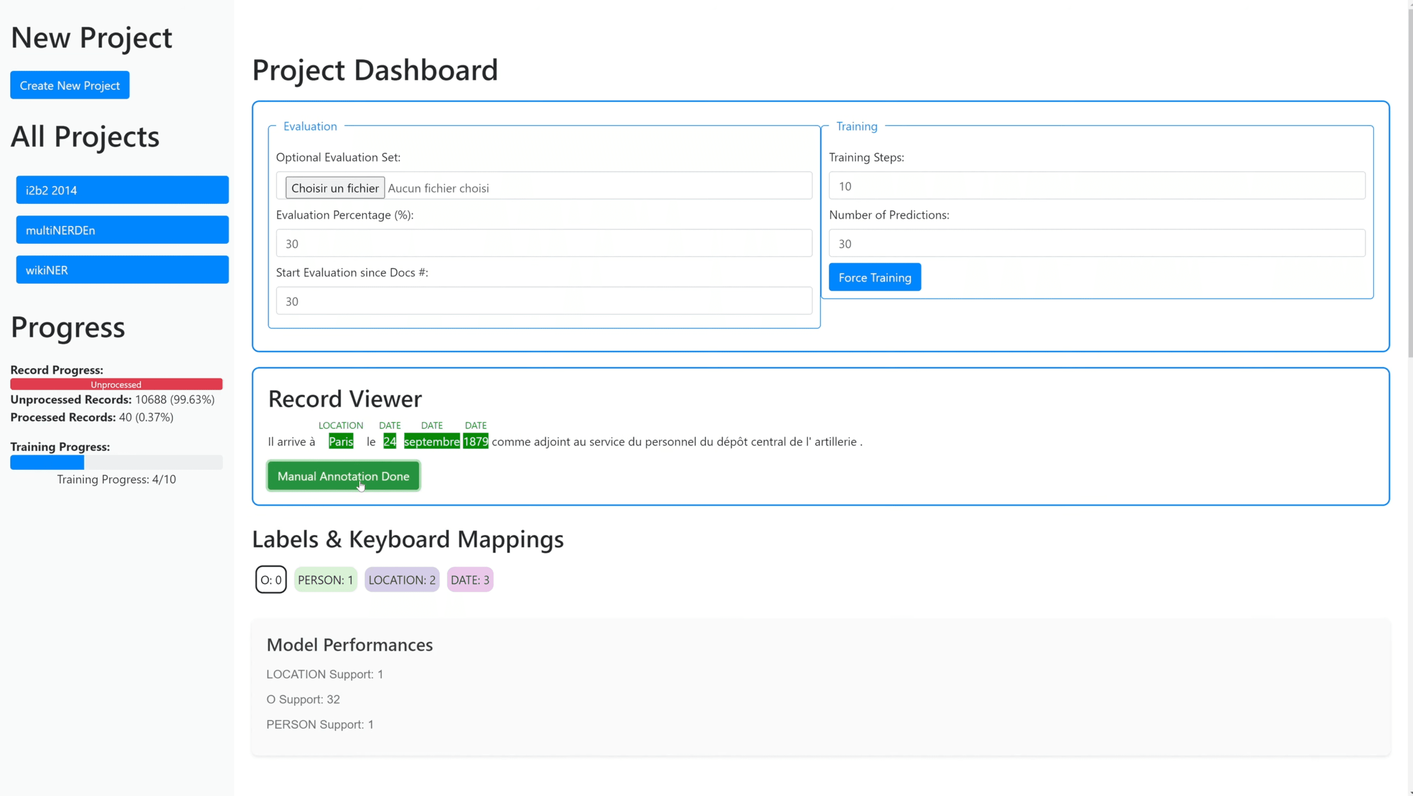
Task: Edit the Training Steps field
Action: tap(1097, 186)
